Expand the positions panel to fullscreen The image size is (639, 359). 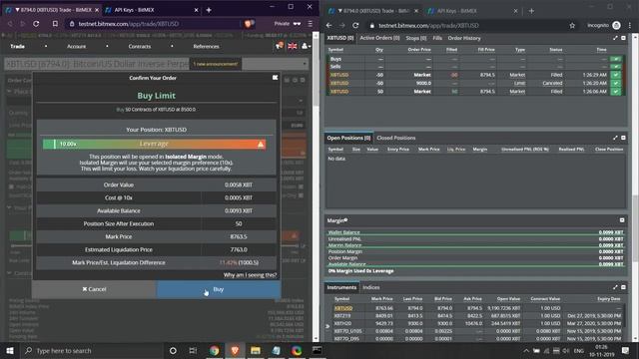[615, 138]
